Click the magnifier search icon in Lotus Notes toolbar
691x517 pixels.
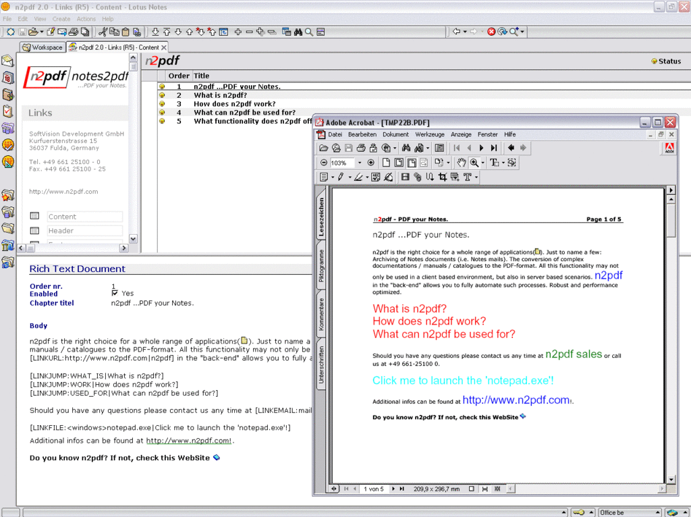(309, 32)
